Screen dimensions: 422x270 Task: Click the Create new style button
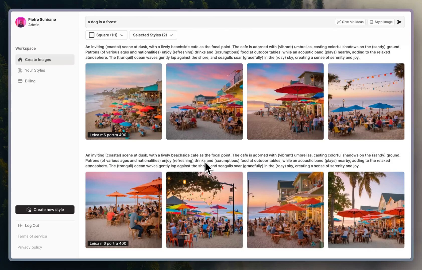click(x=45, y=209)
